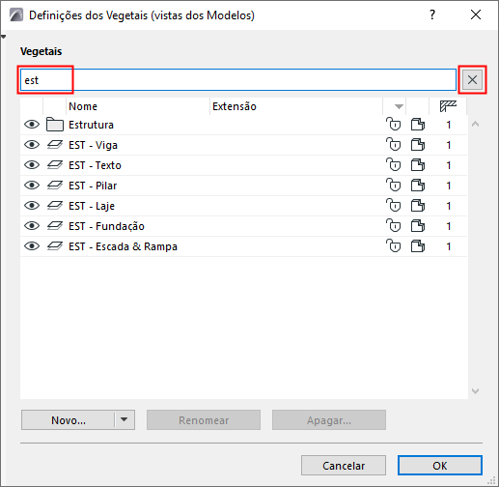Toggle solid/wireframe icon for Estrutura

418,125
